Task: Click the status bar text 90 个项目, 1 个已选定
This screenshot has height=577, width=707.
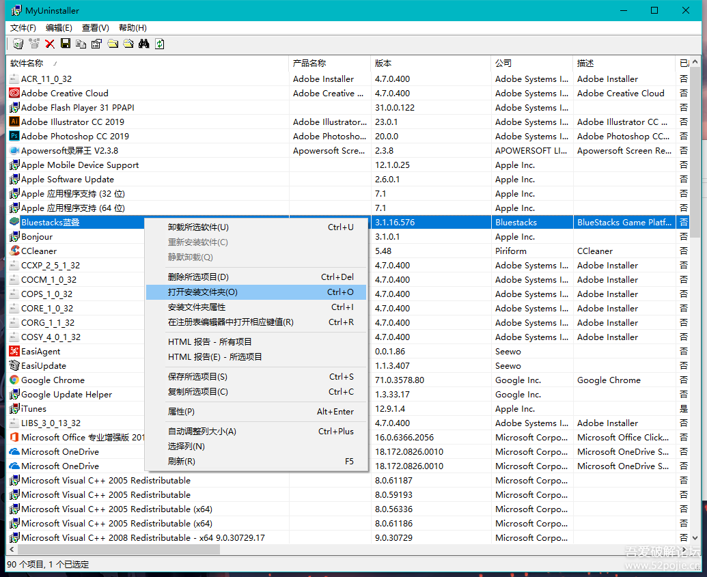Action: 48,565
